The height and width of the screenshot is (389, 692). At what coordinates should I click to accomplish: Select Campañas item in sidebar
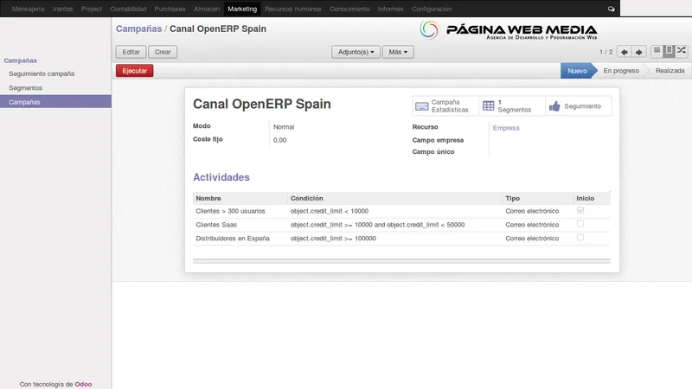click(55, 102)
